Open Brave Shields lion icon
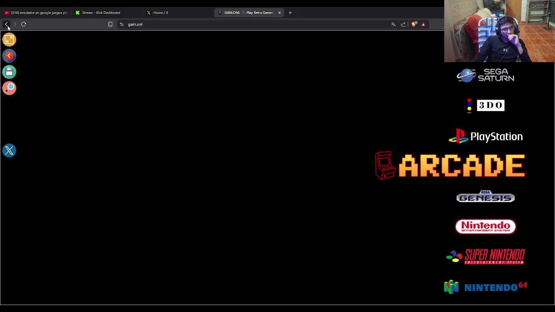Screen dimensions: 555x312 414,24
